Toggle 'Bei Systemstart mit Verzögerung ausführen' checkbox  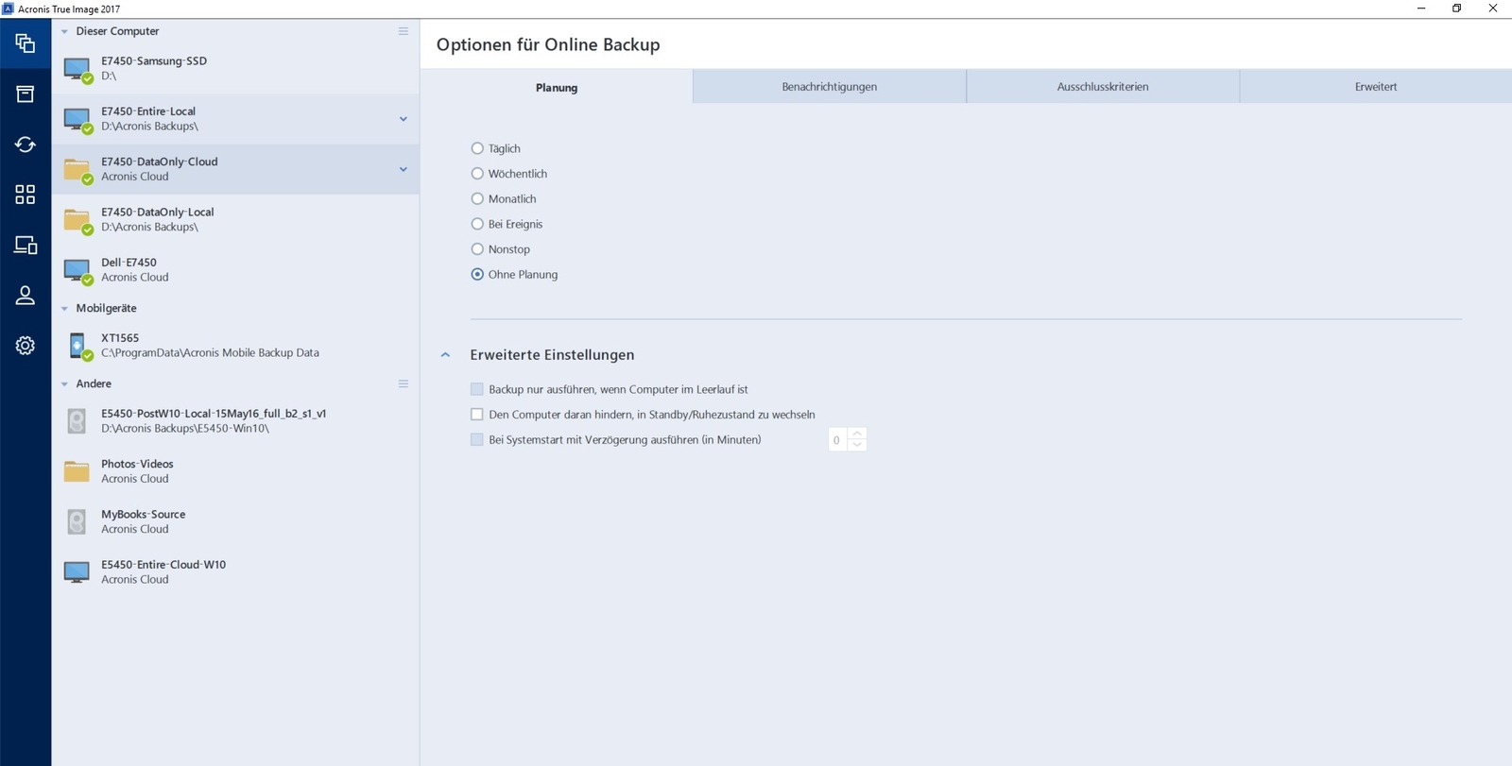[x=477, y=439]
